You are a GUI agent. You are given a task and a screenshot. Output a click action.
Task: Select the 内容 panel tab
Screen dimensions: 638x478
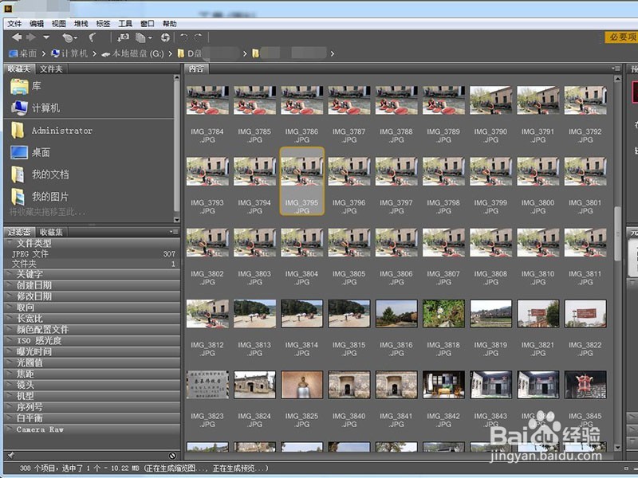click(x=196, y=69)
